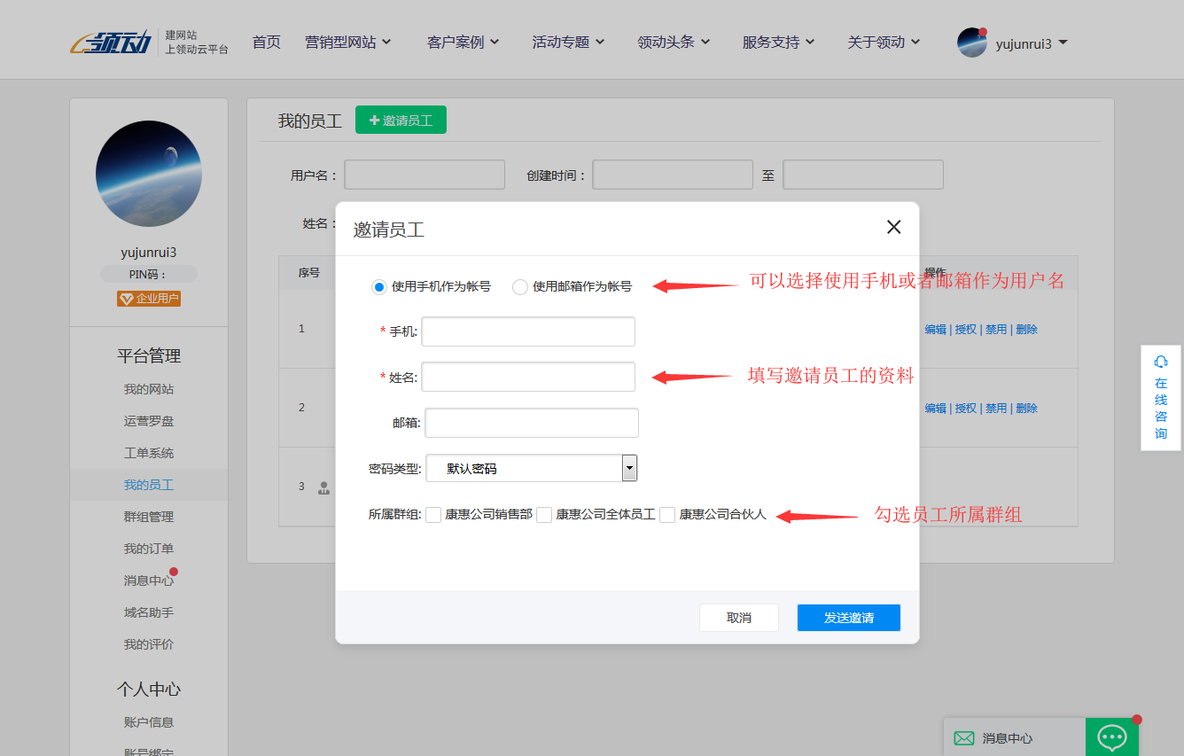Screen dimensions: 1184x756
Task: Click 取消 to dismiss the invite form
Action: (x=739, y=617)
